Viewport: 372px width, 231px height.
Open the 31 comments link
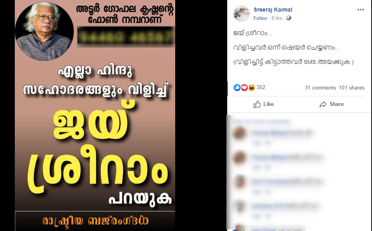(320, 88)
